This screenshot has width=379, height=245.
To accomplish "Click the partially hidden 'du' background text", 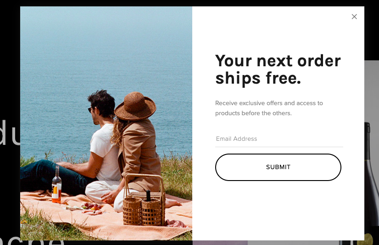I will [10, 133].
